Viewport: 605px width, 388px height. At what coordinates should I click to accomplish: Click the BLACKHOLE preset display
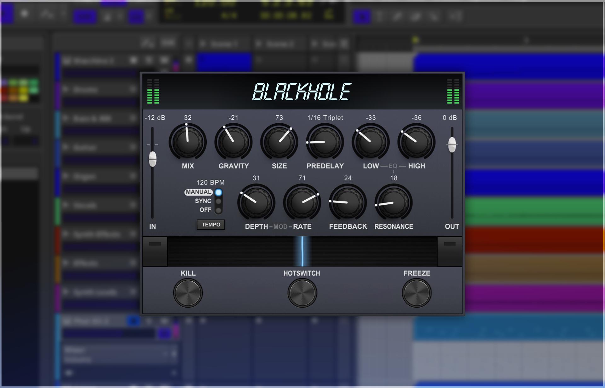point(302,92)
